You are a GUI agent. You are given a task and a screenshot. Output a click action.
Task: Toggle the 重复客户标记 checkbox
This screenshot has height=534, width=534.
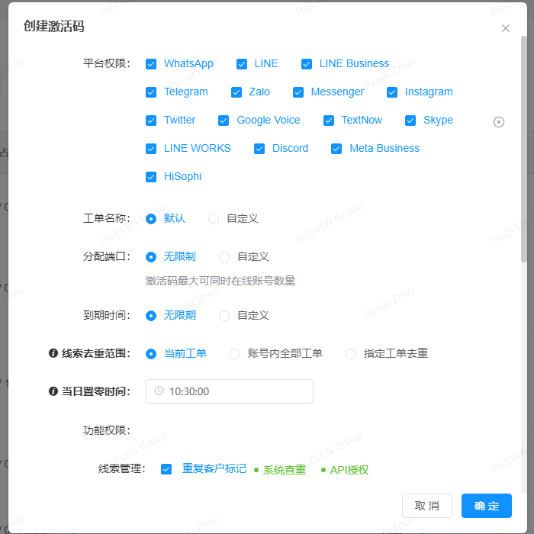166,469
